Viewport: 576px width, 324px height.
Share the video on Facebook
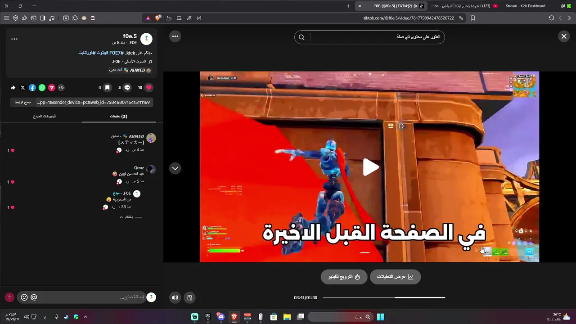[x=32, y=88]
